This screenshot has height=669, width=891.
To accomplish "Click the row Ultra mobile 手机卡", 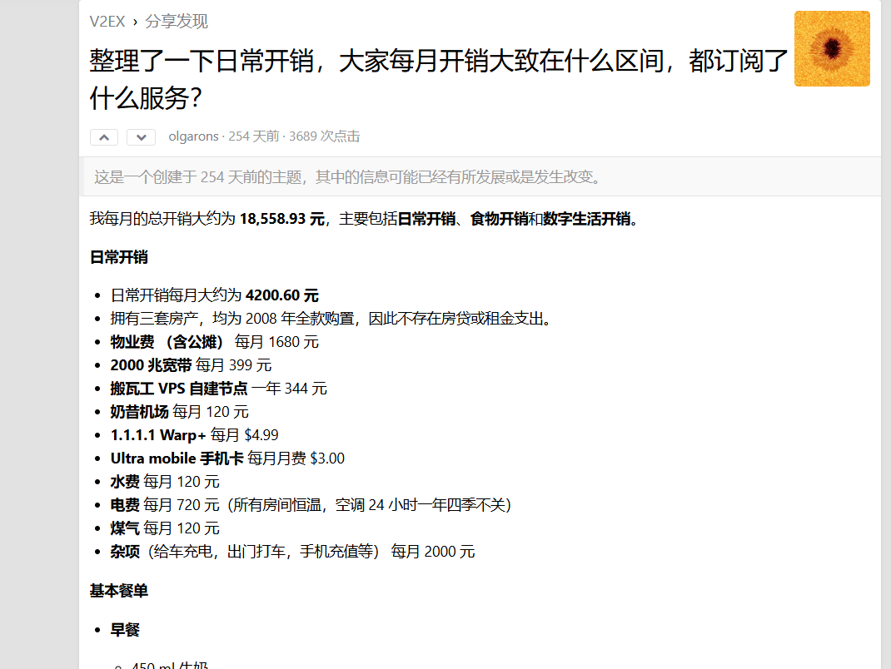I will (227, 458).
